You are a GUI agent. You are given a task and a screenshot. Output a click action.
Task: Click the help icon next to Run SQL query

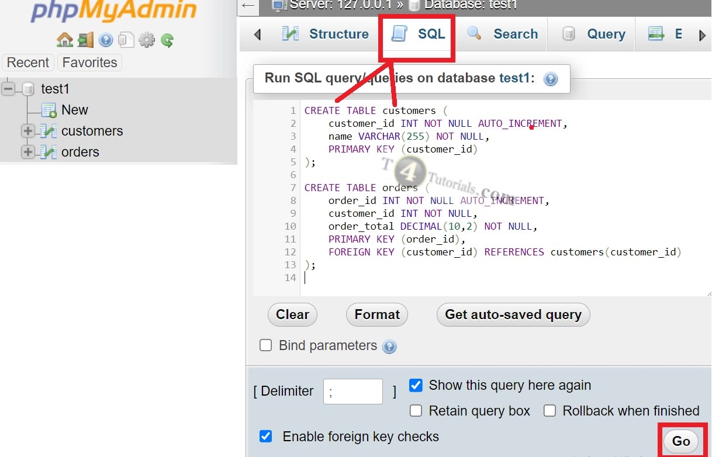pos(550,79)
